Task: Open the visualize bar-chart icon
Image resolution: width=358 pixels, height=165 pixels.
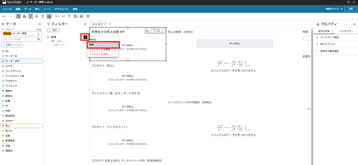Action: (x=24, y=16)
